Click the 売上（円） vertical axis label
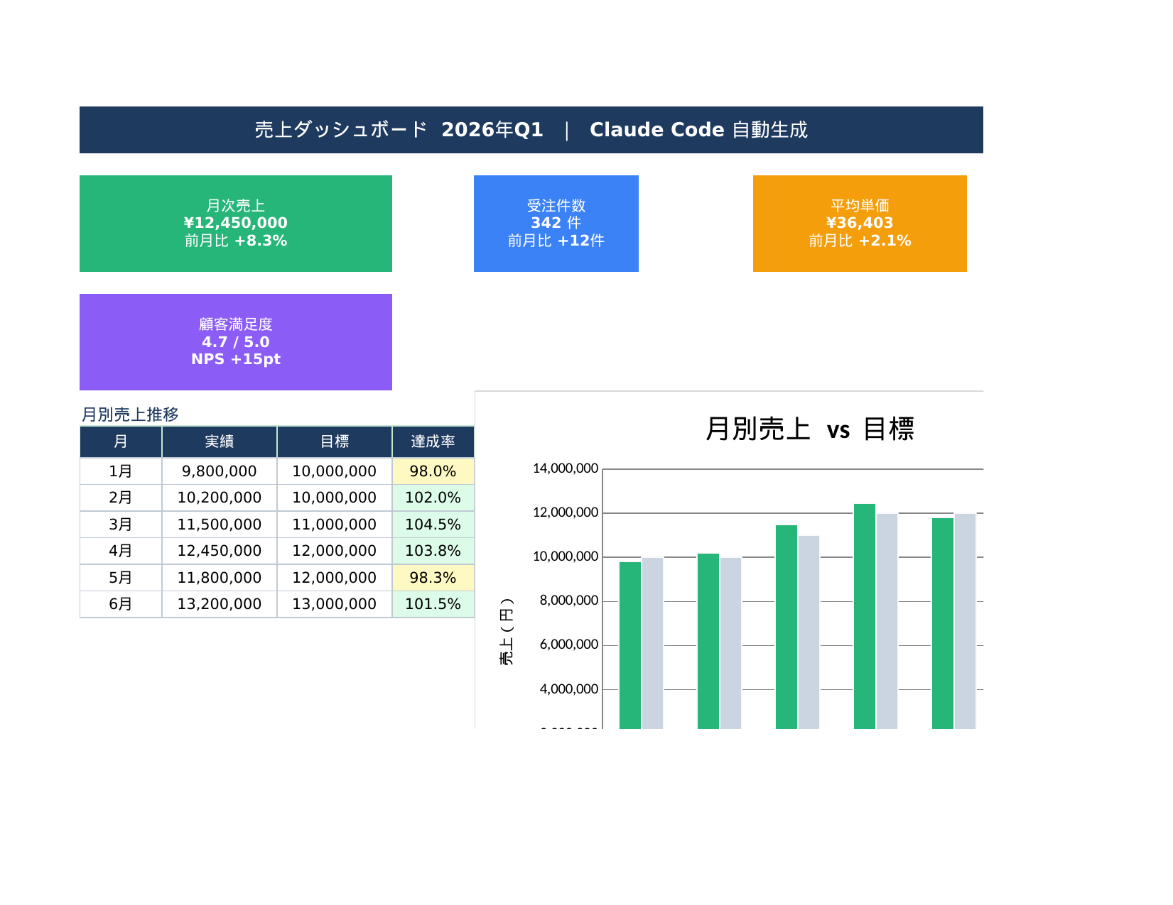The width and height of the screenshot is (1173, 905). tap(506, 632)
